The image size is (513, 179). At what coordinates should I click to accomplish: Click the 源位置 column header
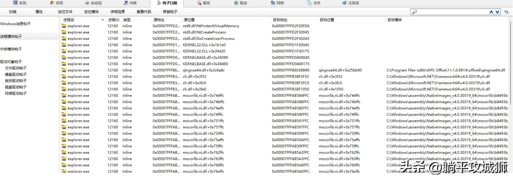pyautogui.click(x=226, y=20)
